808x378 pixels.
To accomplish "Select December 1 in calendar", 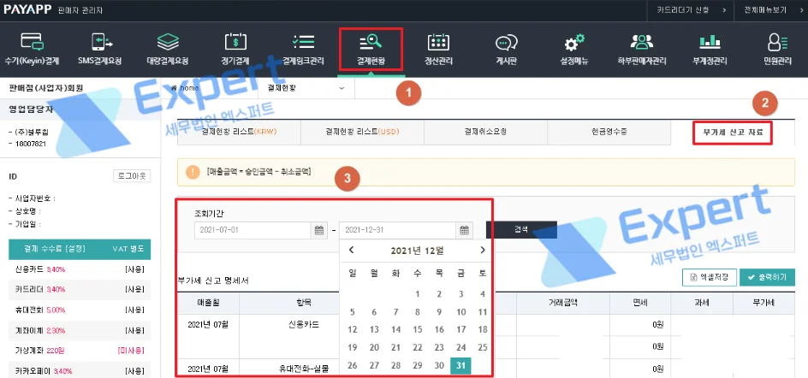I will click(418, 294).
